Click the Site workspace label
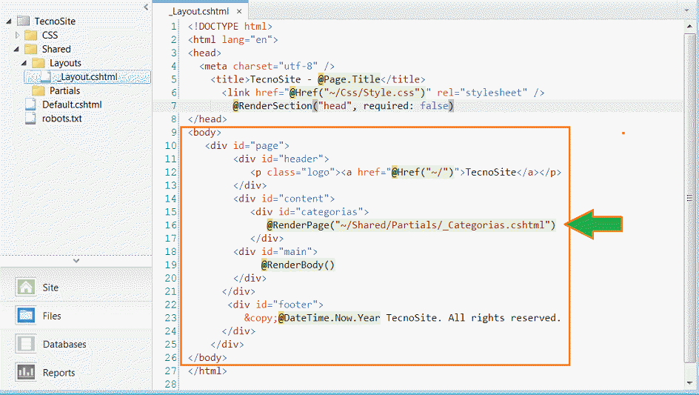Image resolution: width=699 pixels, height=395 pixels. [50, 288]
